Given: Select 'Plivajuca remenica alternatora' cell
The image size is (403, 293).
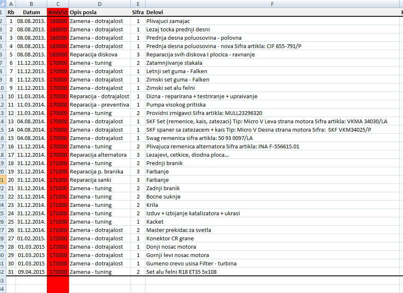Looking at the screenshot, I should [272, 146].
